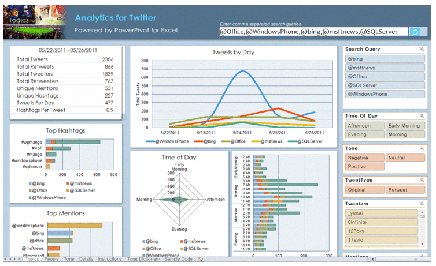Click @Office legend swatch in Tweets by Day

click(226, 141)
